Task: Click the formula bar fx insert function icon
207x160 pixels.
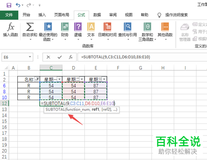Action: click(71, 57)
